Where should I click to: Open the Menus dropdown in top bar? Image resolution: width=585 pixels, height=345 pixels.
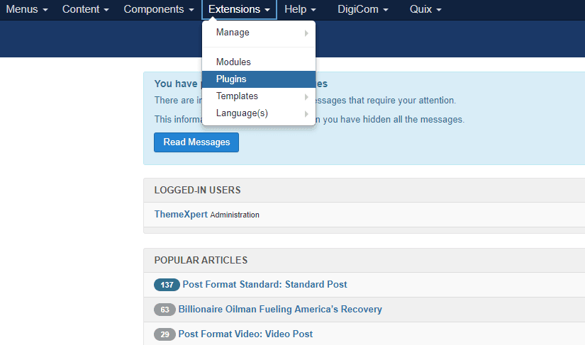(27, 10)
